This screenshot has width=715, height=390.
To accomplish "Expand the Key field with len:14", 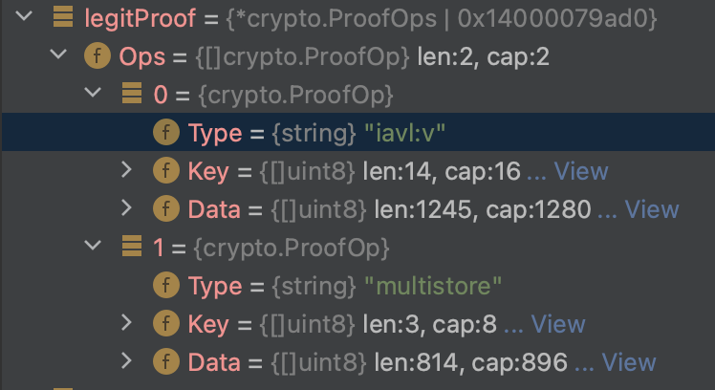I will (x=127, y=171).
